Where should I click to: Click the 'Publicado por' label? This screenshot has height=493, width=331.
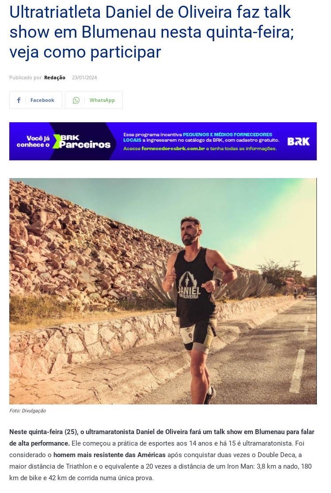point(26,78)
